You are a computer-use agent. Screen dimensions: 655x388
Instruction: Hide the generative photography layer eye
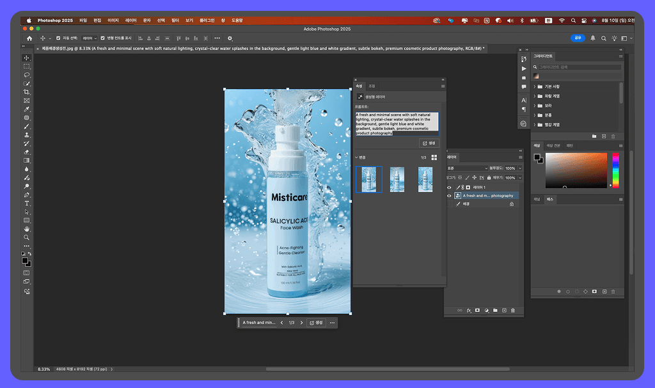[x=450, y=196]
